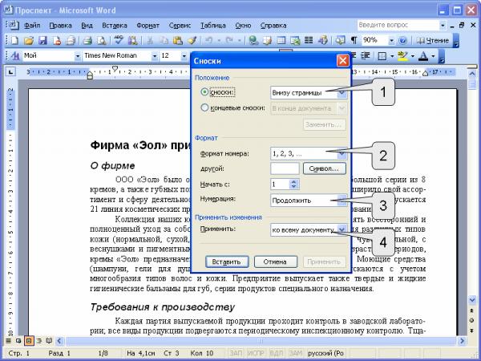The height and width of the screenshot is (361, 481).
Task: Click the Paste clipboard icon
Action: pyautogui.click(x=178, y=41)
